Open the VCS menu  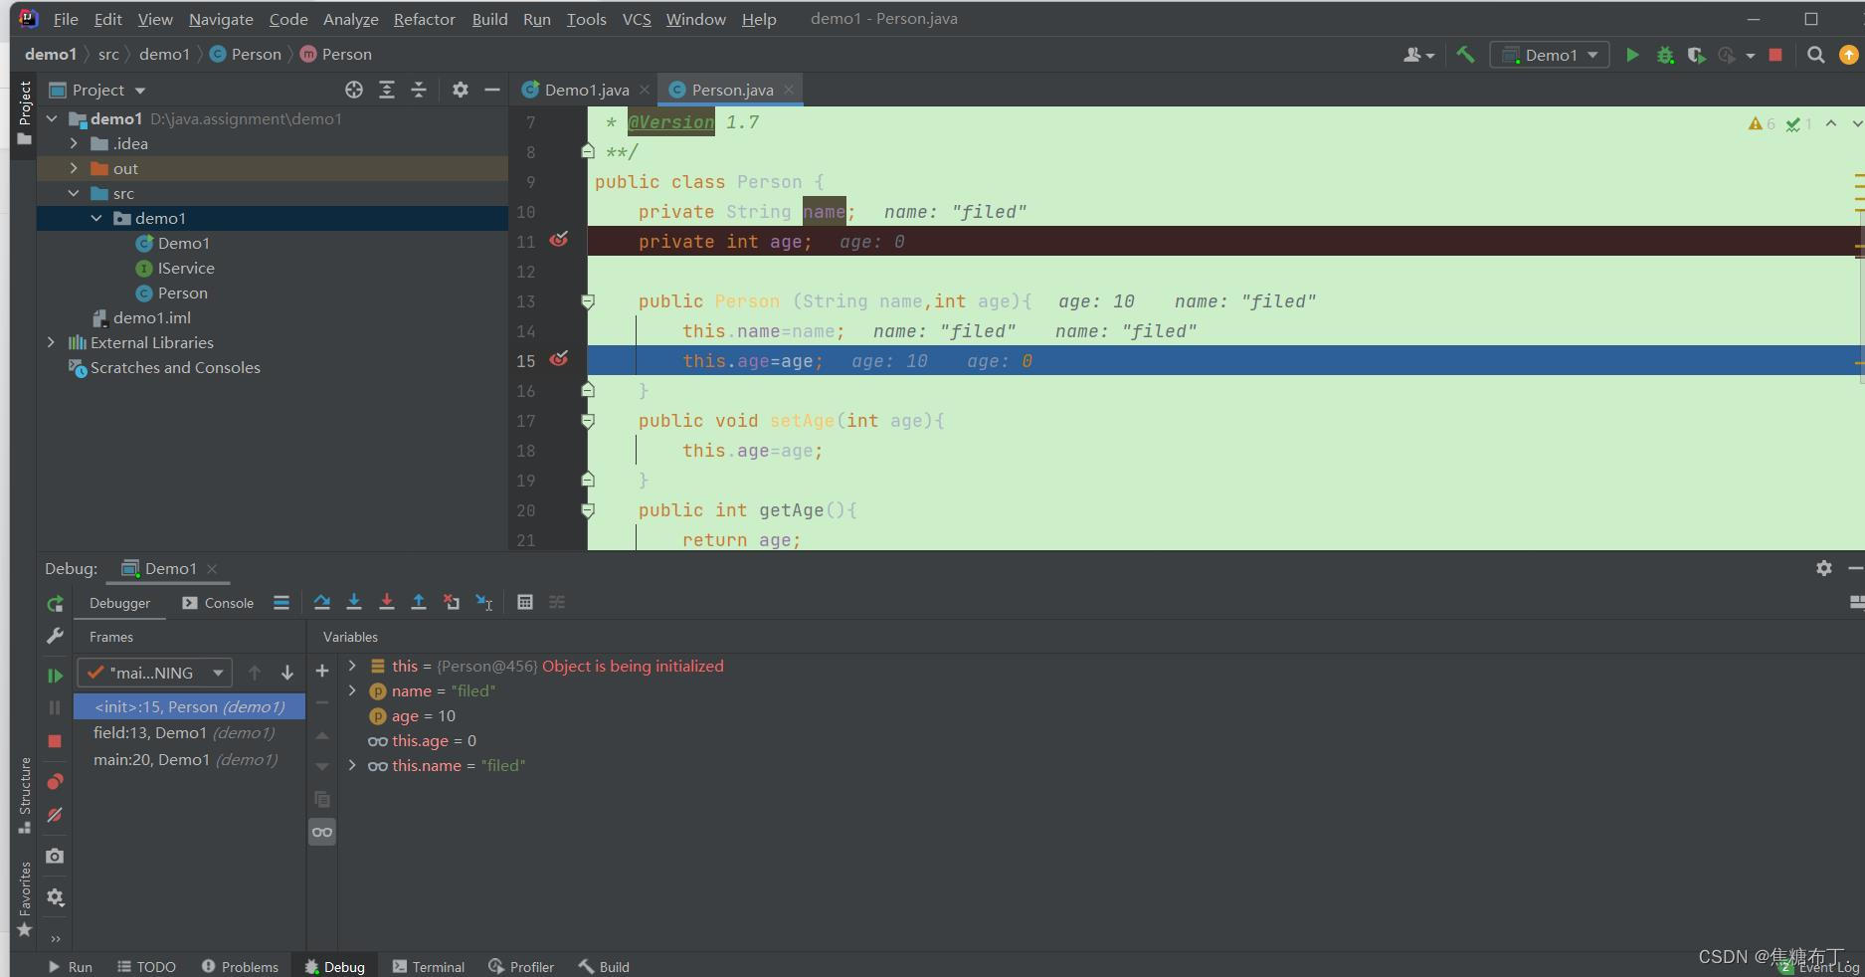coord(637,19)
